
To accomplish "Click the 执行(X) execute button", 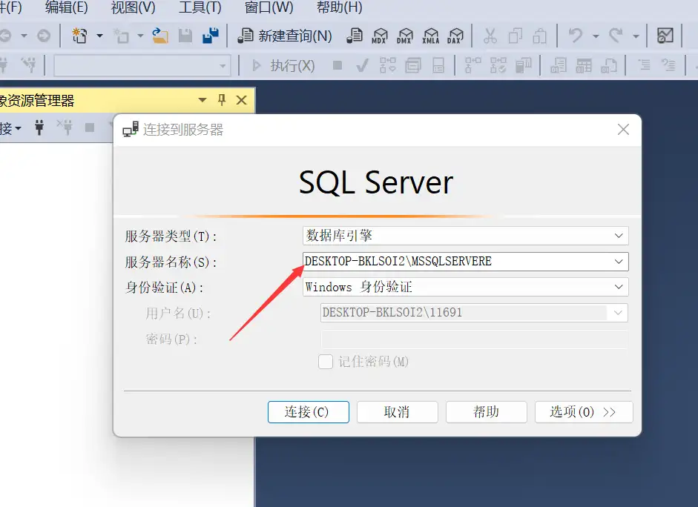I will tap(283, 66).
